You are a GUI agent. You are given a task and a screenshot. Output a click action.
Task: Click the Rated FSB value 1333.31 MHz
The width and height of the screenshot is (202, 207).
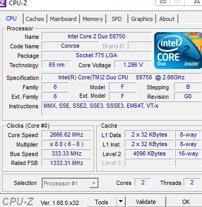(x=66, y=163)
